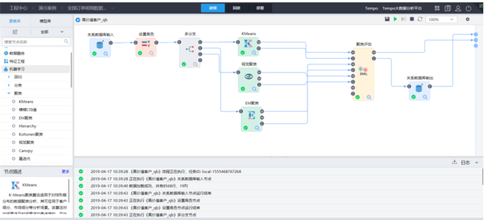Click the magnifier on 多分支 node

[195, 64]
